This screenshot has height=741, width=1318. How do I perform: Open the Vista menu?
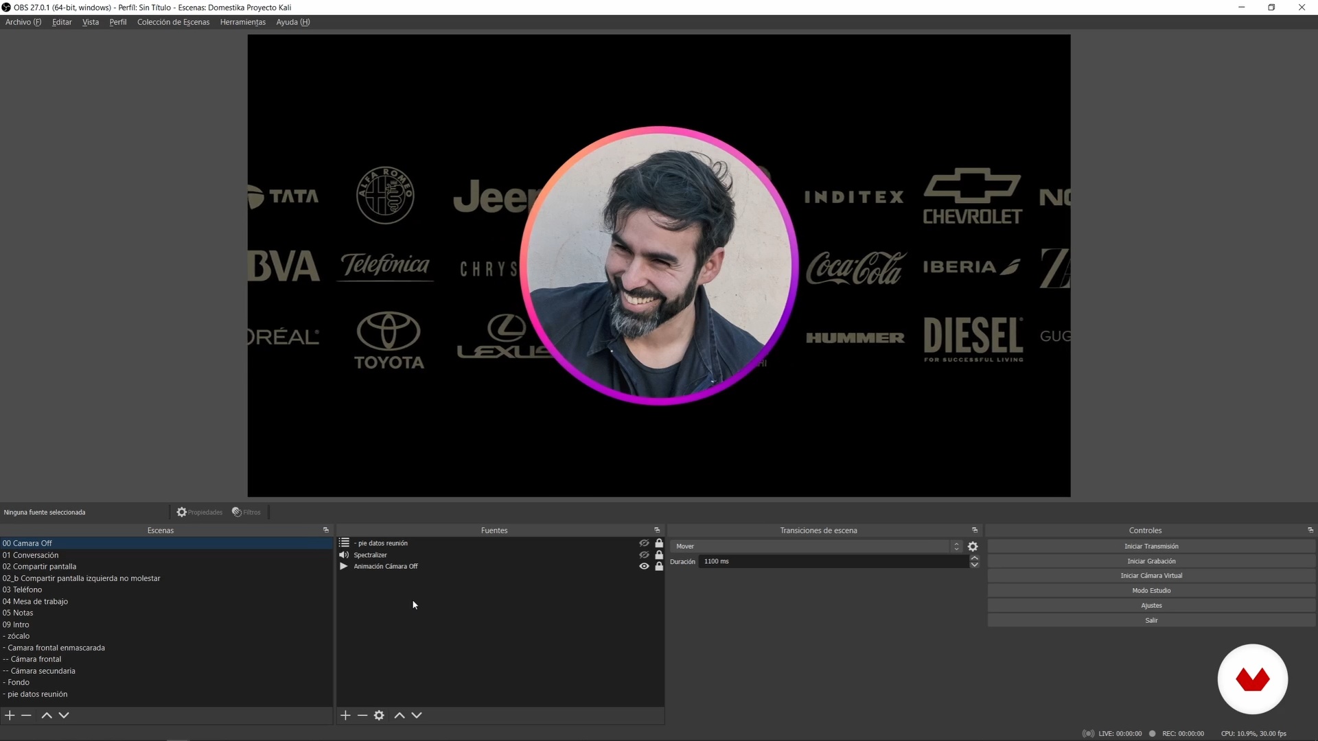pos(91,22)
